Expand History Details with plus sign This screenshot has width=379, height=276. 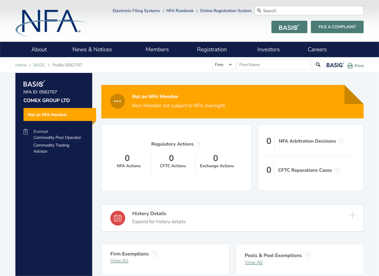(x=352, y=215)
